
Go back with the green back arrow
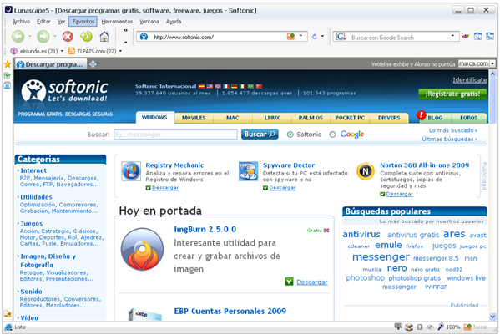18,37
